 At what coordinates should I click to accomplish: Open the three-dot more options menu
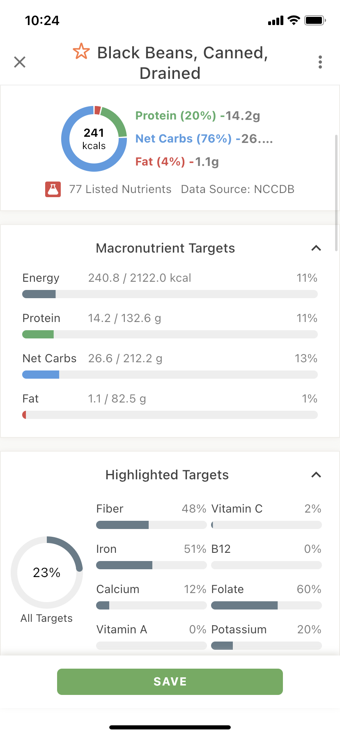pos(320,62)
